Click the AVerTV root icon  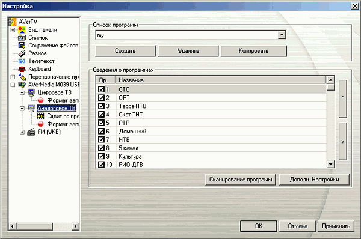point(13,22)
